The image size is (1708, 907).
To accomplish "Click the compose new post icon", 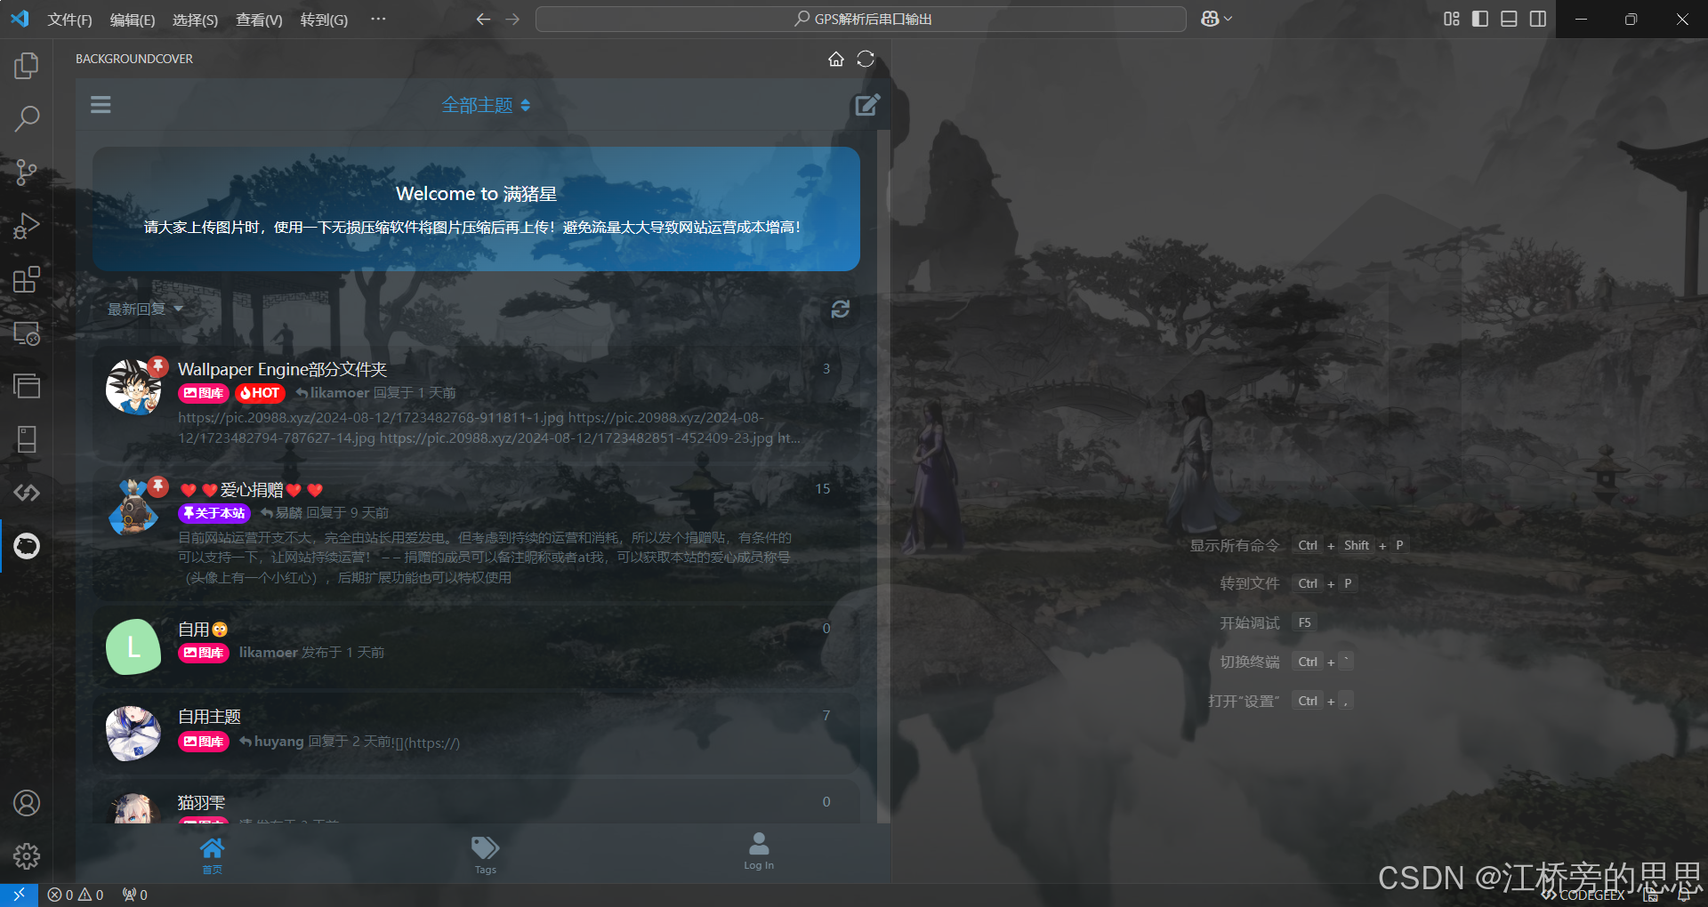I will tap(867, 105).
